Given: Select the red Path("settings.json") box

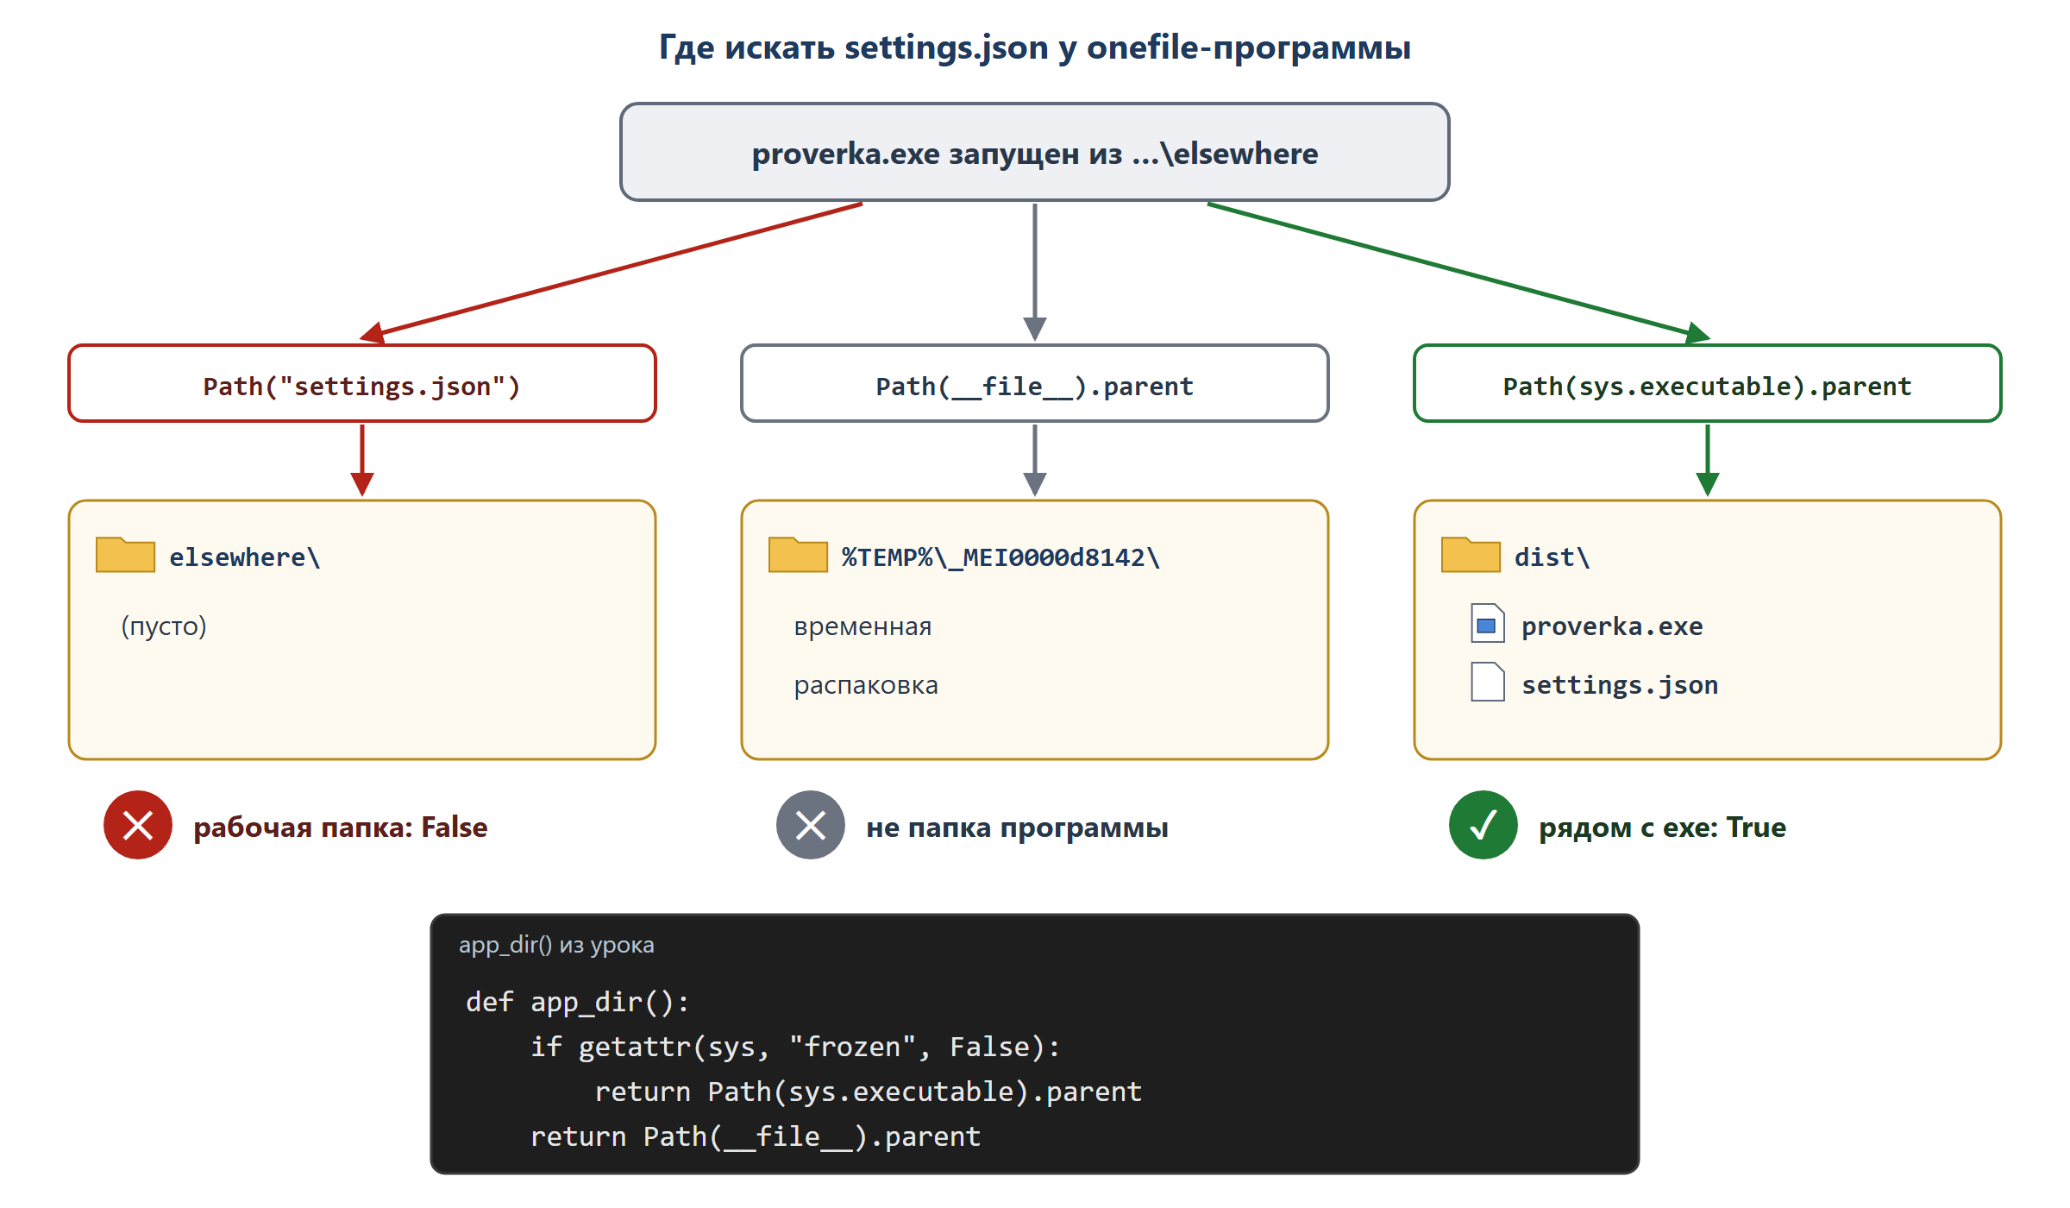Looking at the screenshot, I should coord(362,384).
